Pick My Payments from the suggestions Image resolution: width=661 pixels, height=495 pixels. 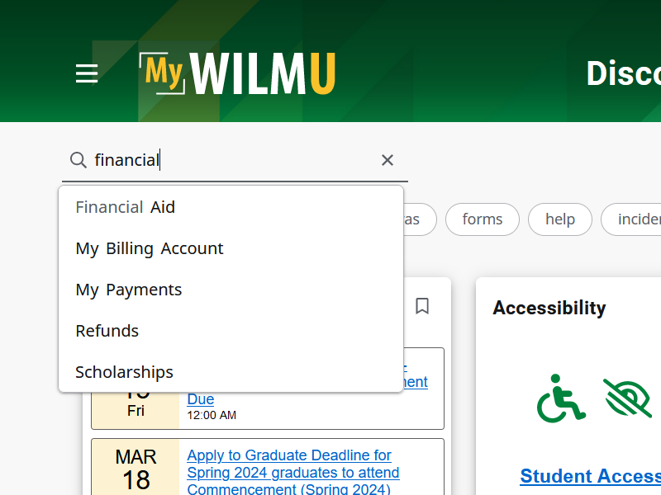tap(231, 290)
